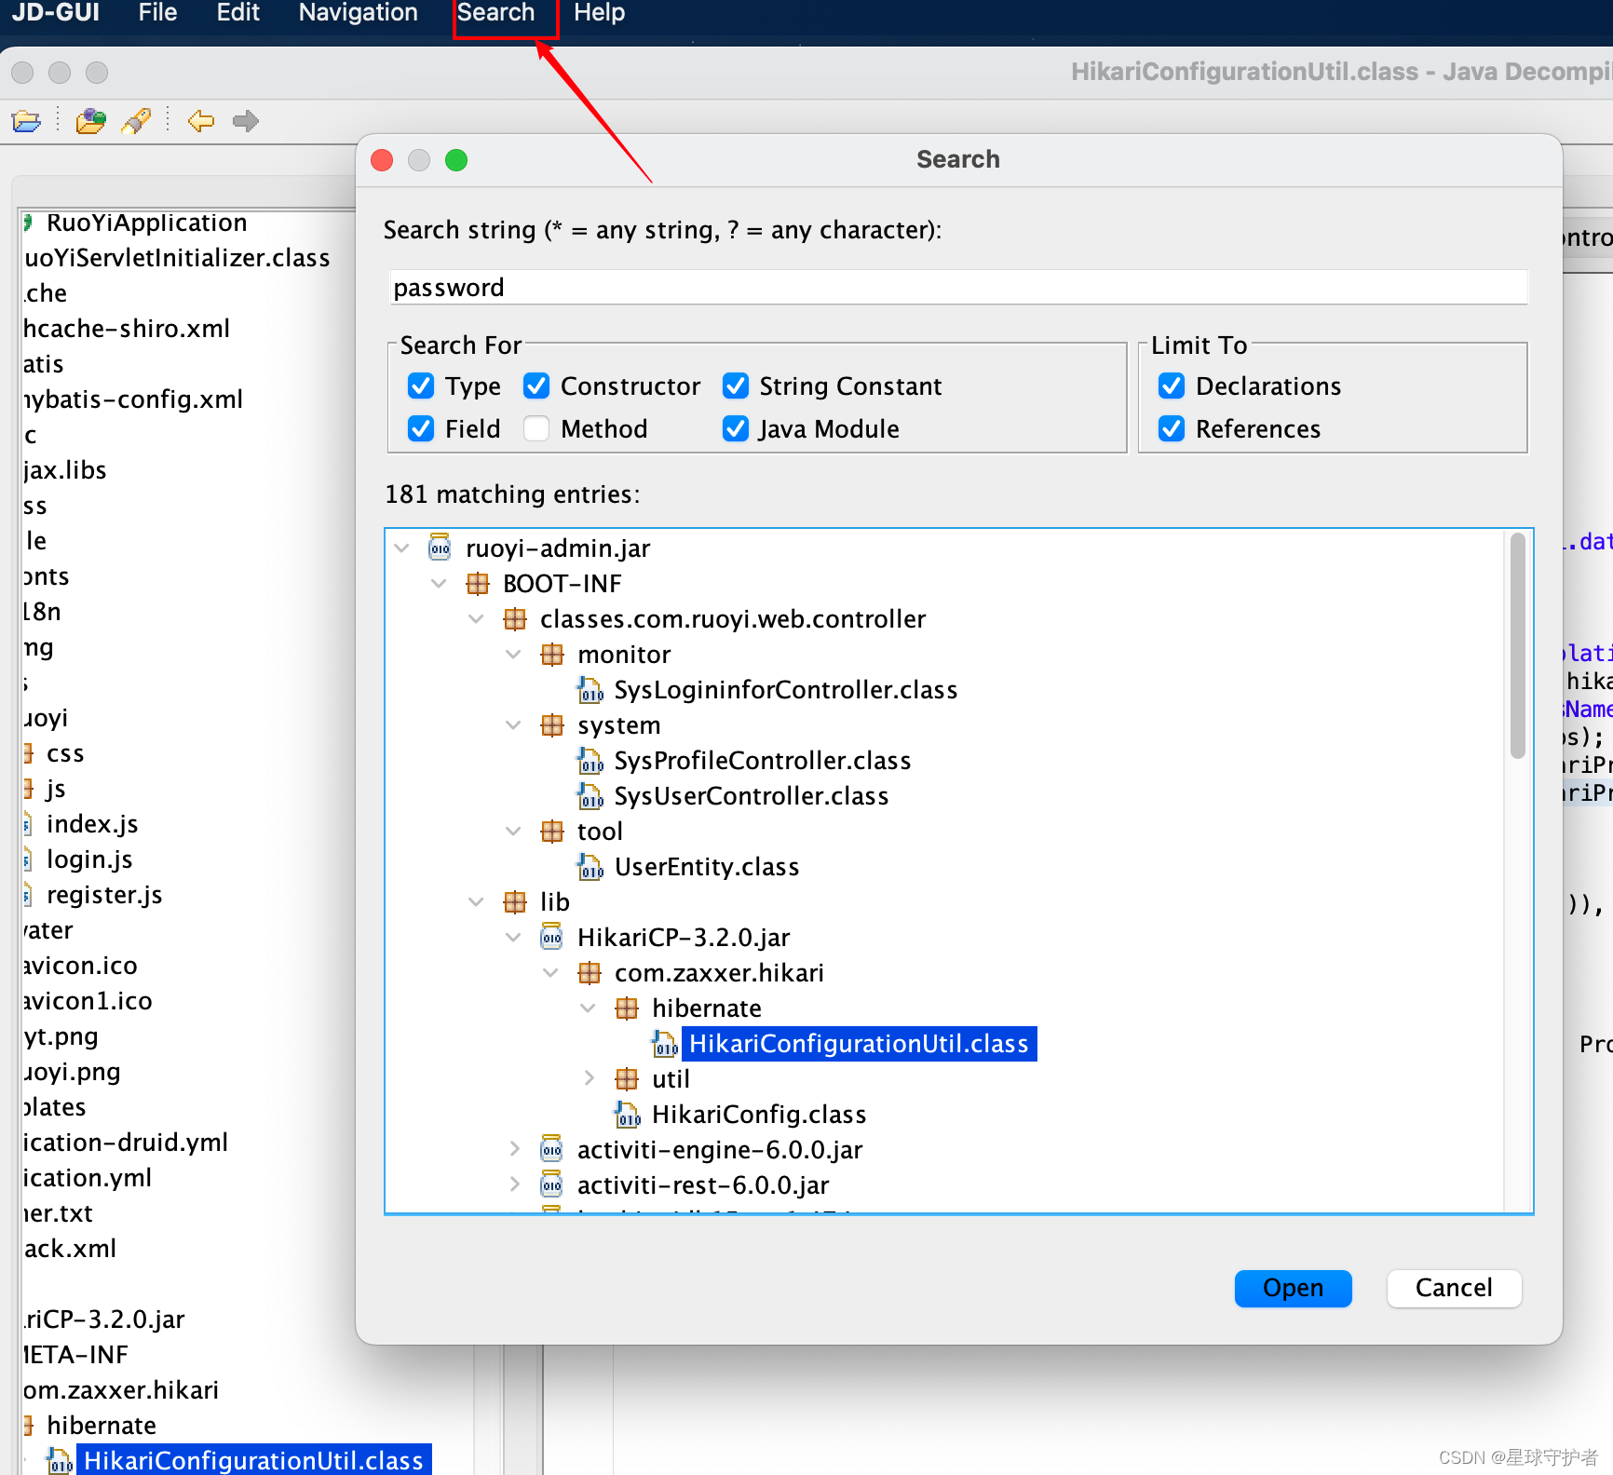Click the ruoyi-admin.jar archive icon
Viewport: 1613px width, 1475px height.
(440, 548)
